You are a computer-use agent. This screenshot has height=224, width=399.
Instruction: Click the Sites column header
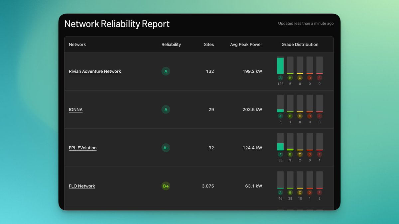tap(209, 44)
